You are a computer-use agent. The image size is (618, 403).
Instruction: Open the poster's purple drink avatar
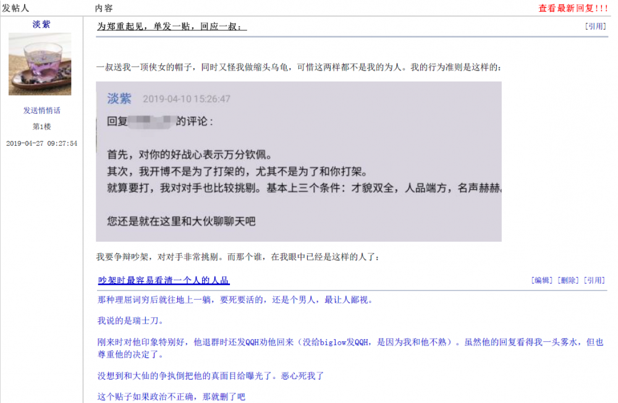point(40,64)
